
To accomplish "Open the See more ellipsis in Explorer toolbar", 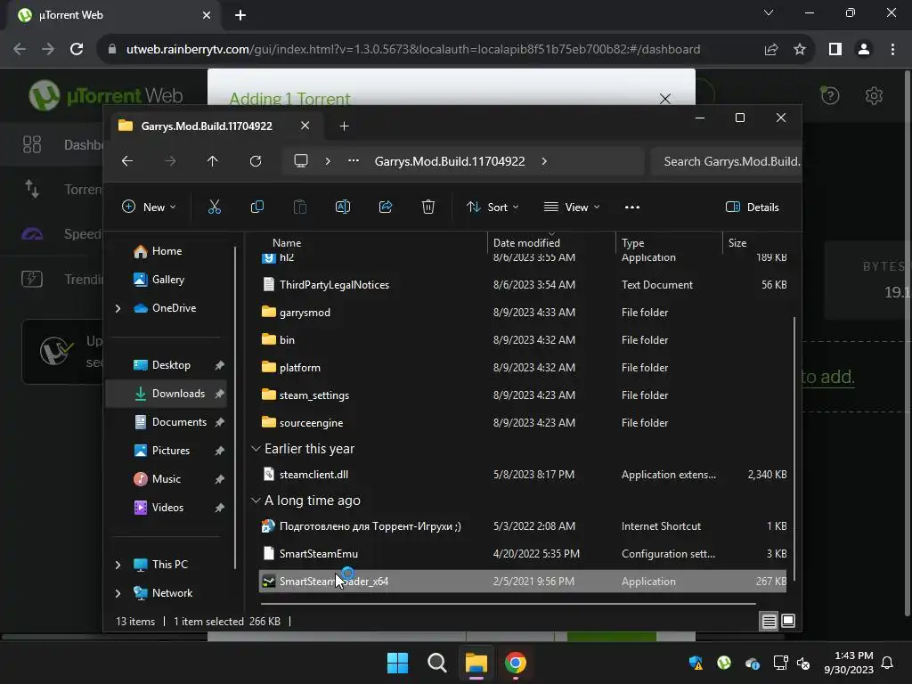I will pos(632,207).
